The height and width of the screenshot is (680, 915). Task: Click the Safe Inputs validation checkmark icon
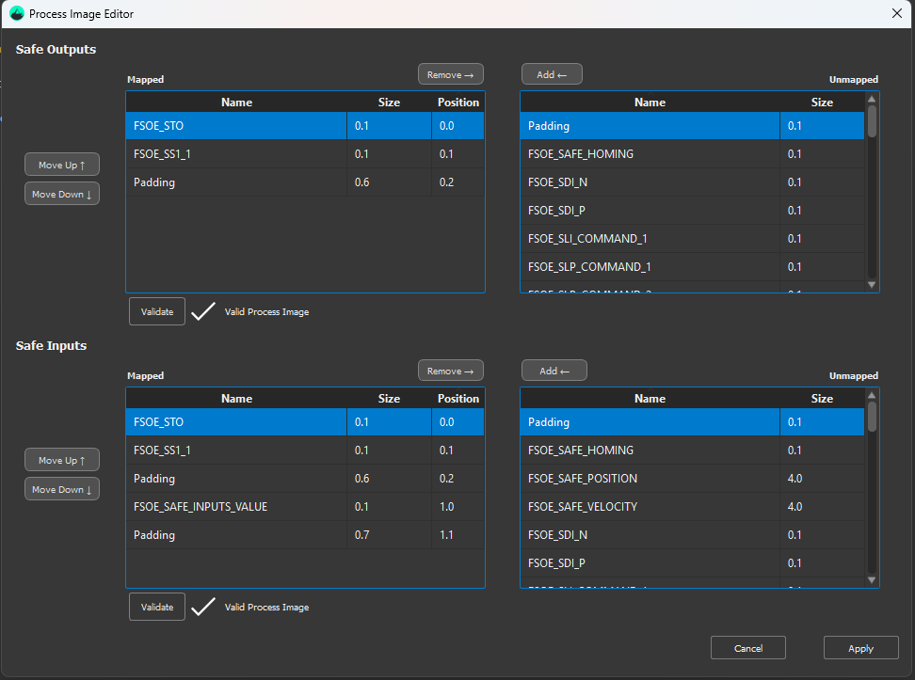coord(203,608)
